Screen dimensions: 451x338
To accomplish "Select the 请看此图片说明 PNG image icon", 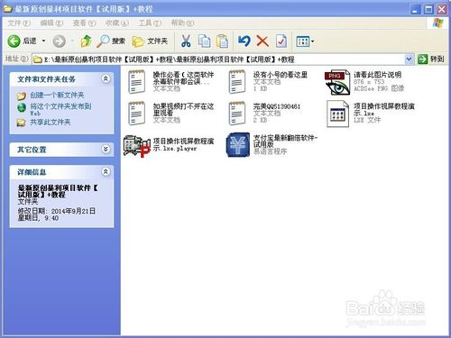I will click(337, 82).
